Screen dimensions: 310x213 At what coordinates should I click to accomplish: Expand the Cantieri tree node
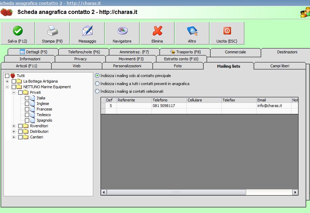(x=14, y=137)
